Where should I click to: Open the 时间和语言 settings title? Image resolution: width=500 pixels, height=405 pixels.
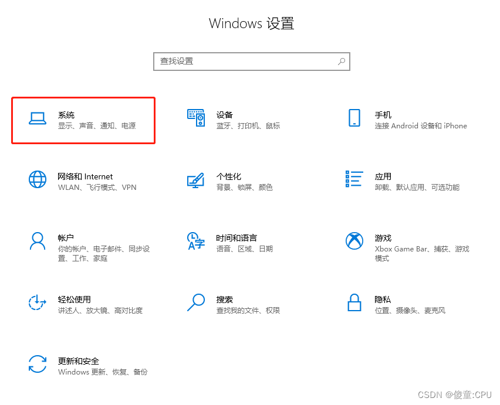[x=237, y=238]
